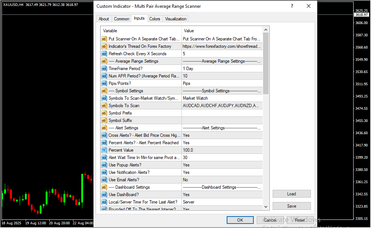Open the Visualization tab
371x228 pixels.
tap(176, 19)
